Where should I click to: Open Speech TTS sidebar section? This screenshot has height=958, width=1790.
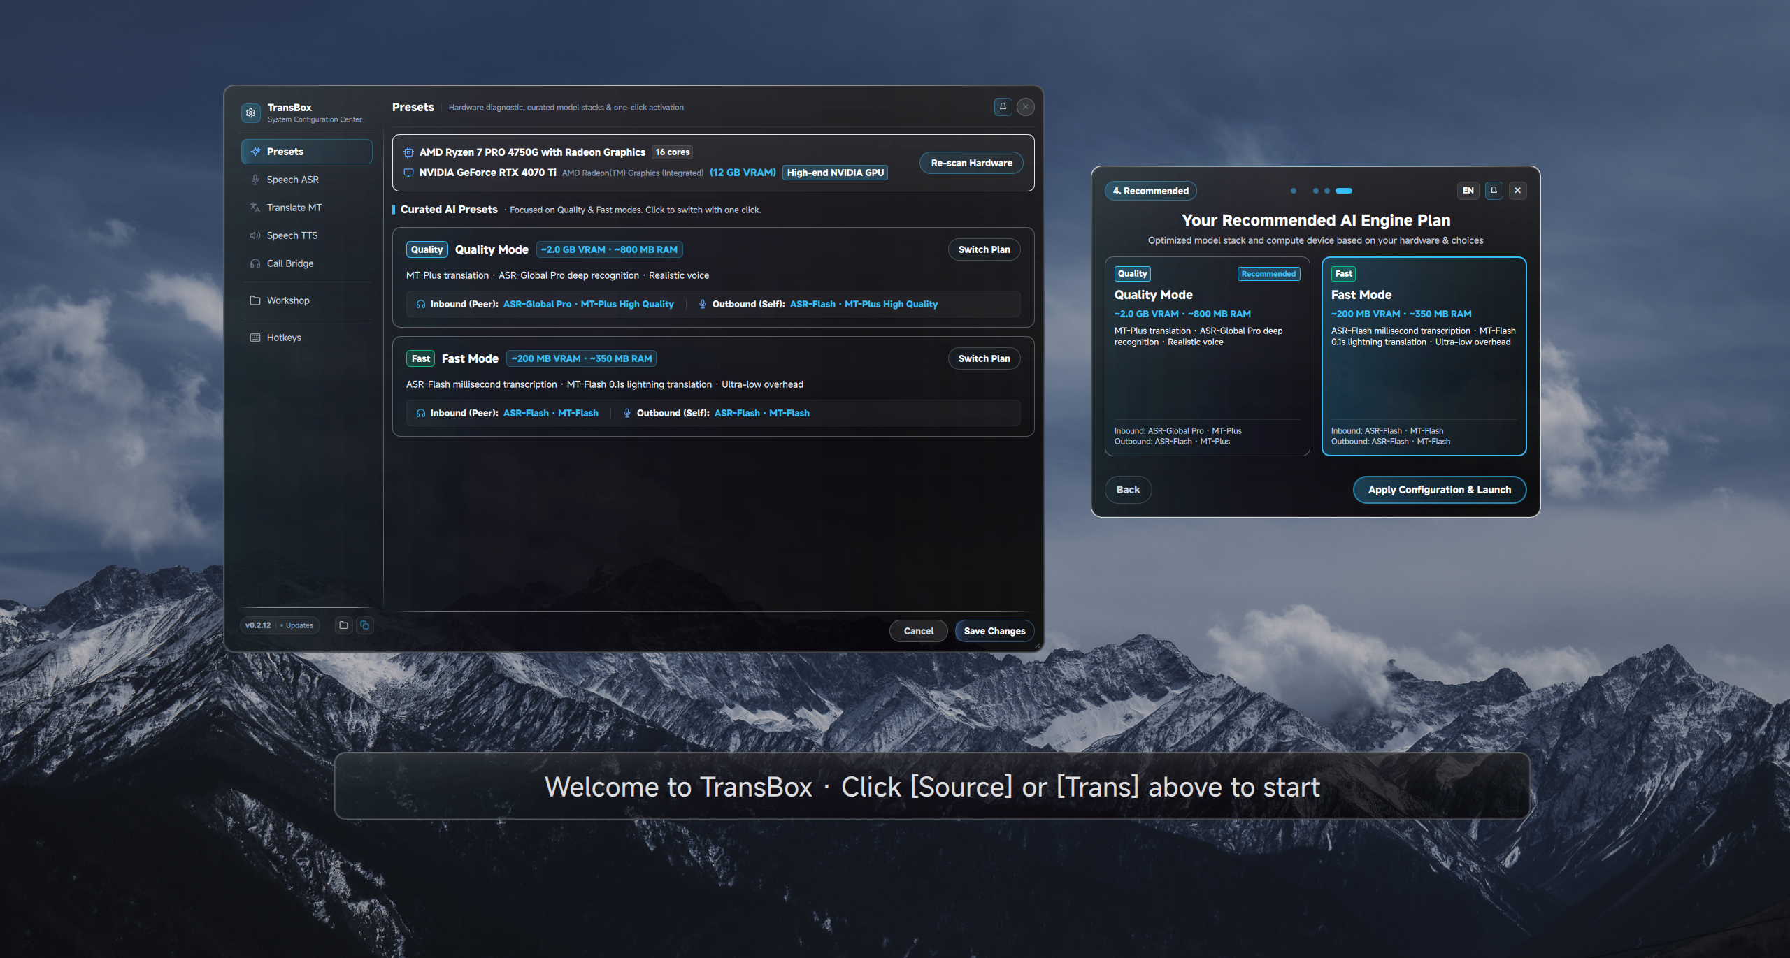[306, 235]
